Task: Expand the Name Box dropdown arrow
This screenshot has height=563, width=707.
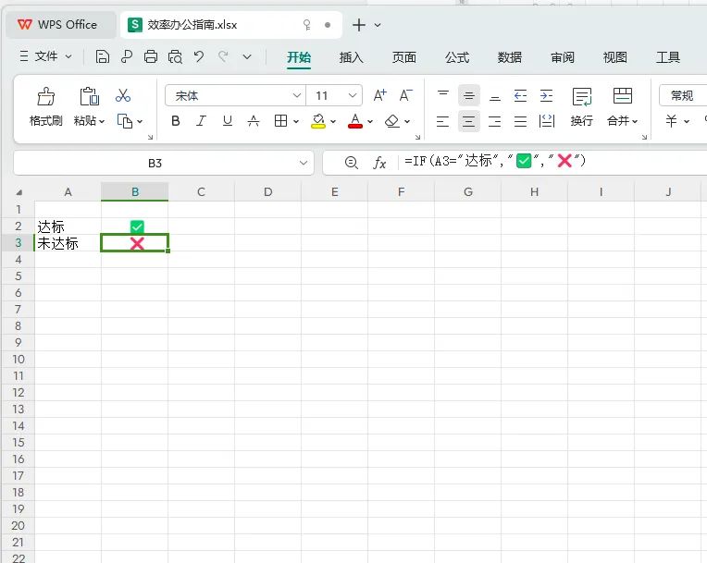Action: pos(304,163)
